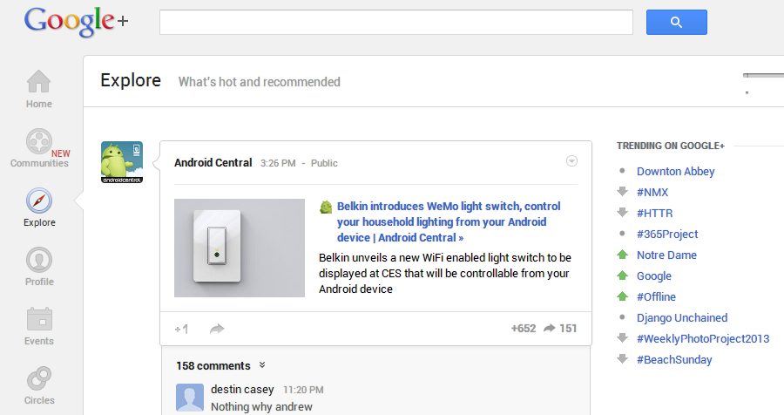Share the Android Central post
Viewport: 784px width, 415px height.
217,329
